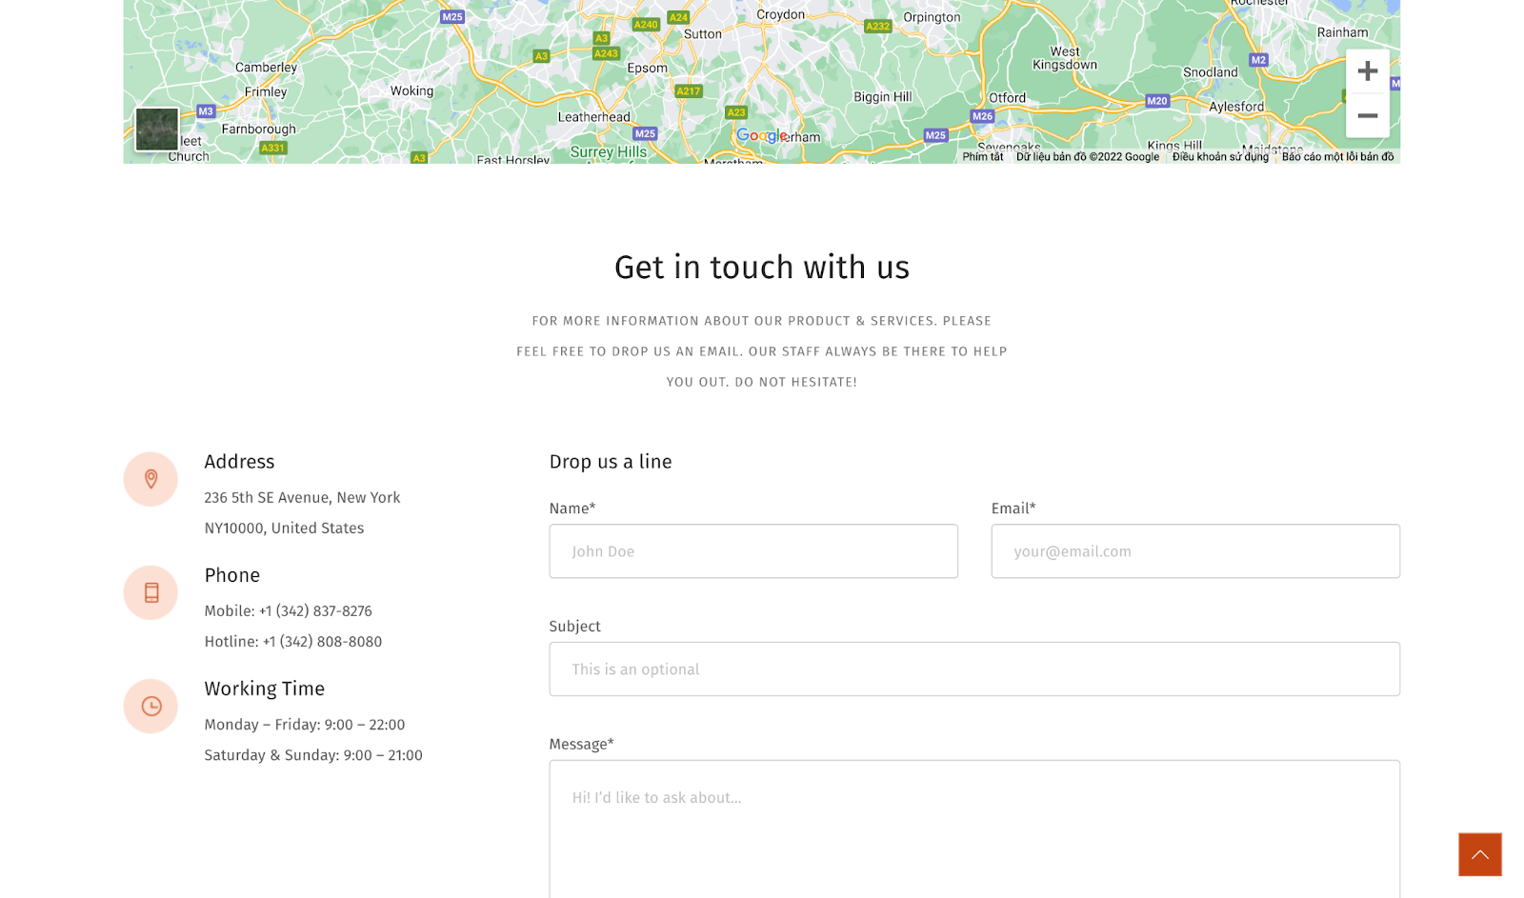Click 'Epsom' label on the map
Screen dimensions: 1524x898
(647, 69)
